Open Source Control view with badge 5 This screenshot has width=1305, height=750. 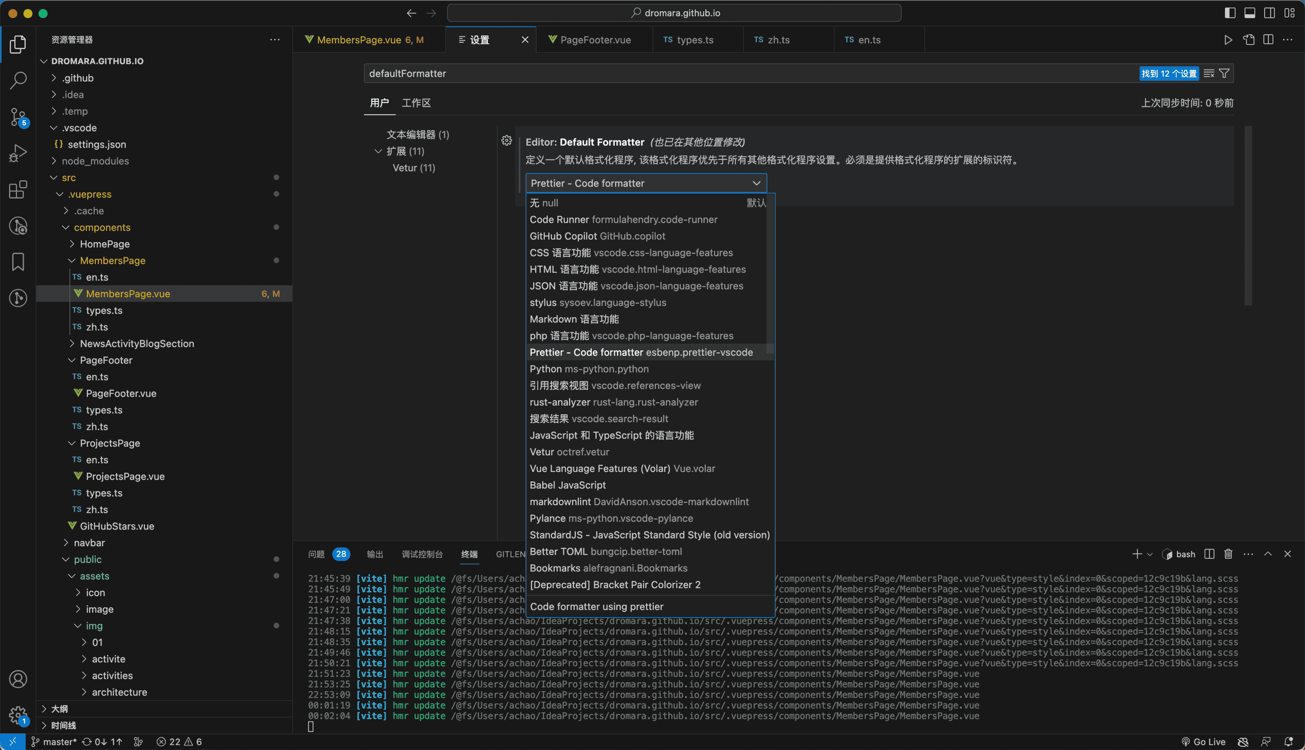pos(18,117)
